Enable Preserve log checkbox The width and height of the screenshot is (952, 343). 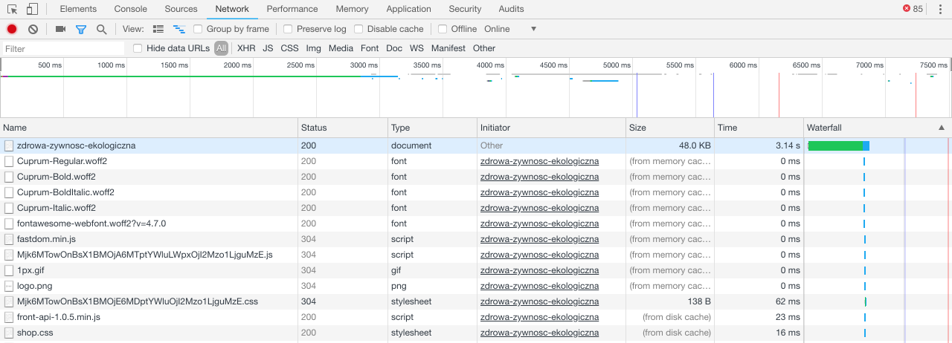(288, 29)
